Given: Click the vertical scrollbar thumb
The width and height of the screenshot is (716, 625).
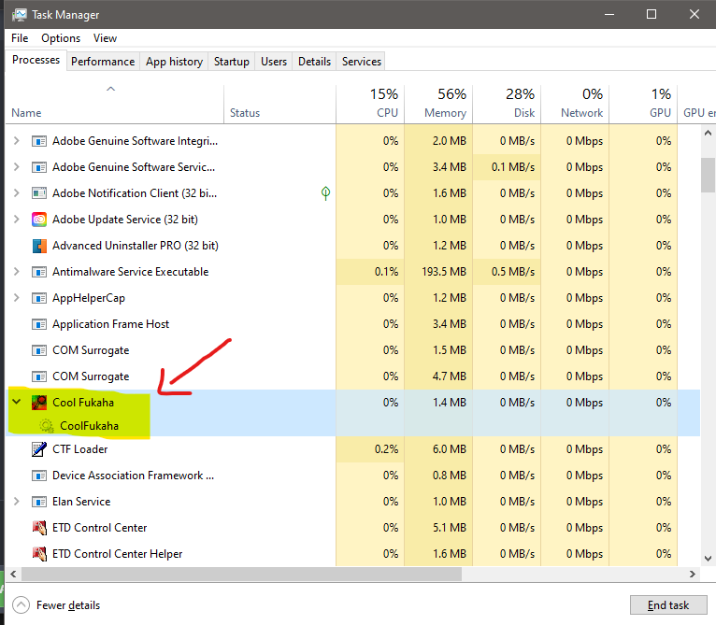Looking at the screenshot, I should point(708,176).
